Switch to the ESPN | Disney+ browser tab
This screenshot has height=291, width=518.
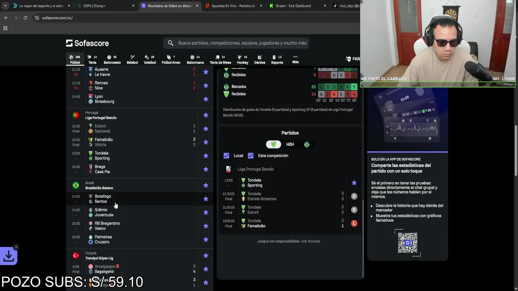pos(105,6)
